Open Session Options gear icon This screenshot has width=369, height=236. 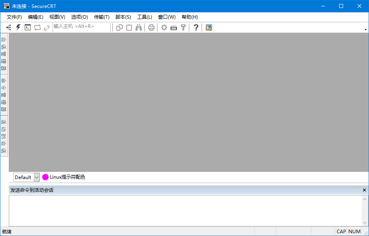point(164,27)
